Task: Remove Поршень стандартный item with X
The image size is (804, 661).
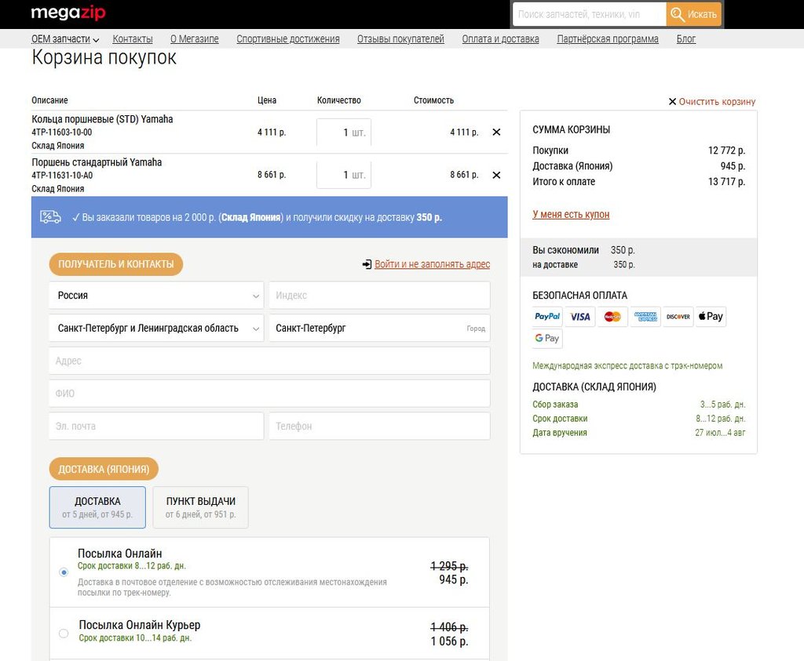Action: (x=496, y=175)
